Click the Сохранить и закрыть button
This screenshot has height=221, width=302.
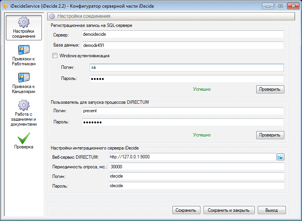pyautogui.click(x=229, y=210)
